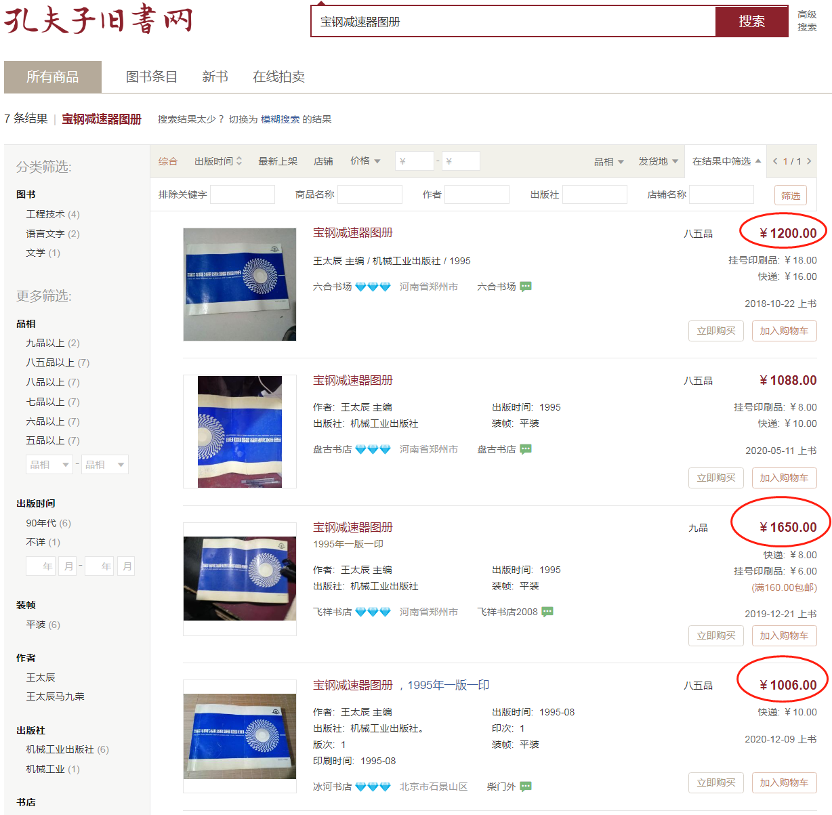Open thumbnail of ¥1200.00 book listing
The height and width of the screenshot is (815, 832).
click(x=240, y=285)
